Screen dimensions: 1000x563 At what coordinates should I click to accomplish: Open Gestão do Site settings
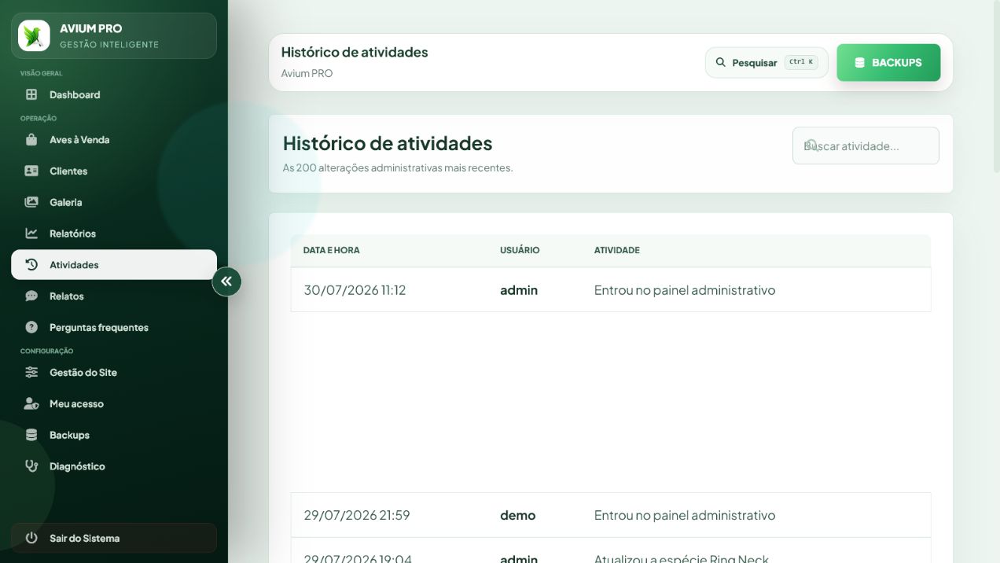point(114,372)
